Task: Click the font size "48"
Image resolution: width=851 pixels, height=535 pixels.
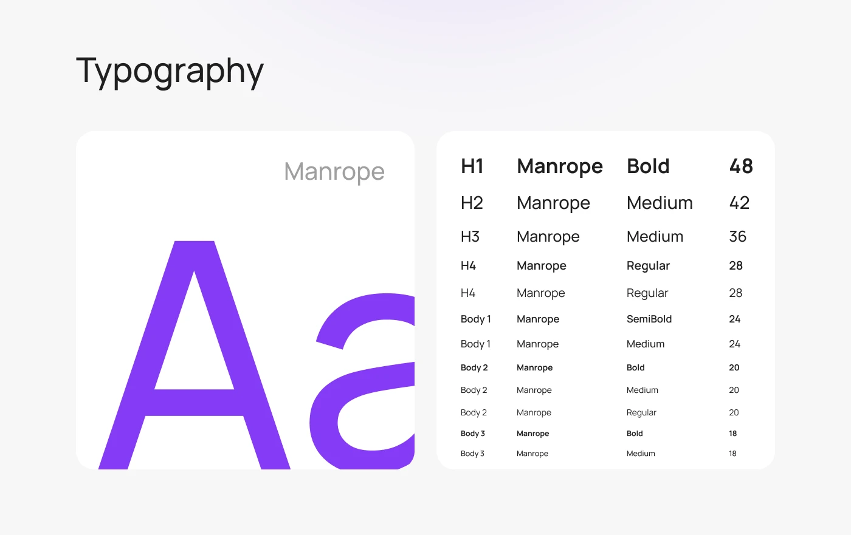Action: [x=741, y=166]
